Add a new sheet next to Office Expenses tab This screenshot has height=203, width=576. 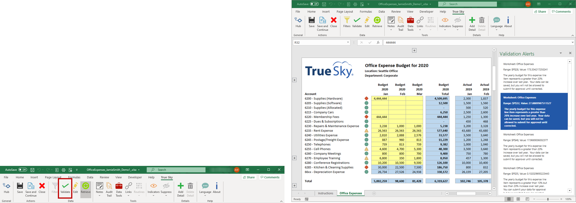pos(374,193)
